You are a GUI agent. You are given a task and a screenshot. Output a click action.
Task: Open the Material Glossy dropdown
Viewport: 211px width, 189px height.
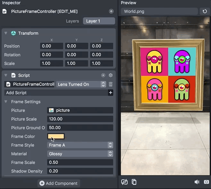(x=80, y=154)
